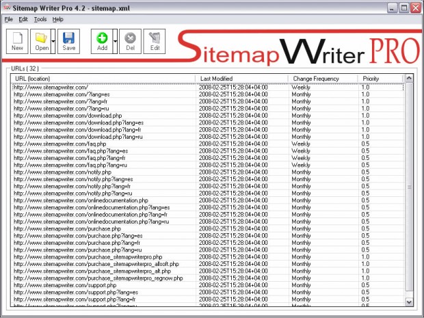Expand the Open button dropdown arrow
Screen dimensions: 424x318
[53, 41]
